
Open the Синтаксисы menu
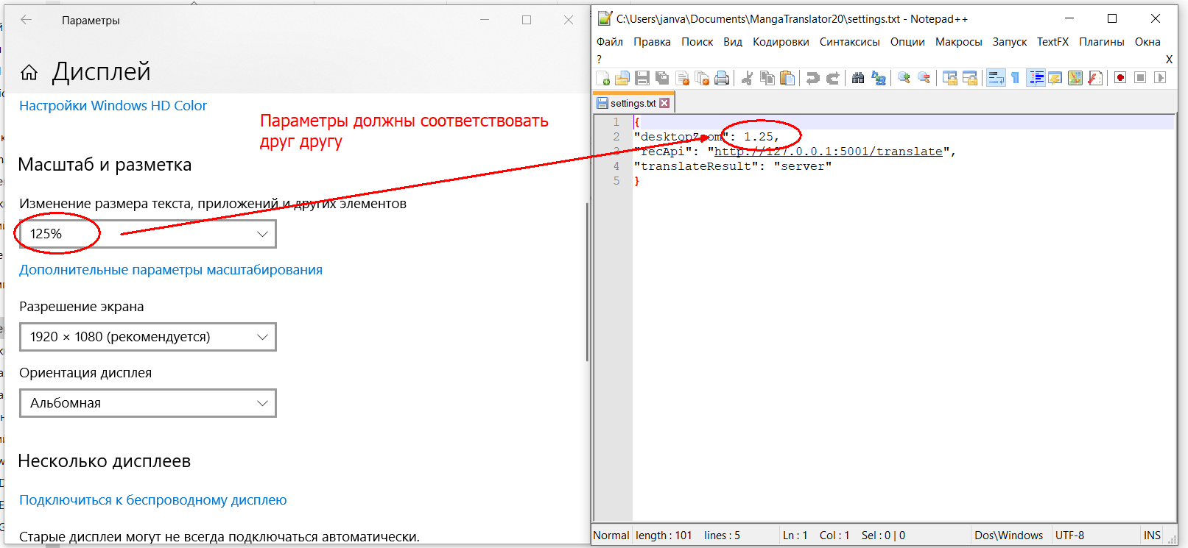(x=849, y=42)
